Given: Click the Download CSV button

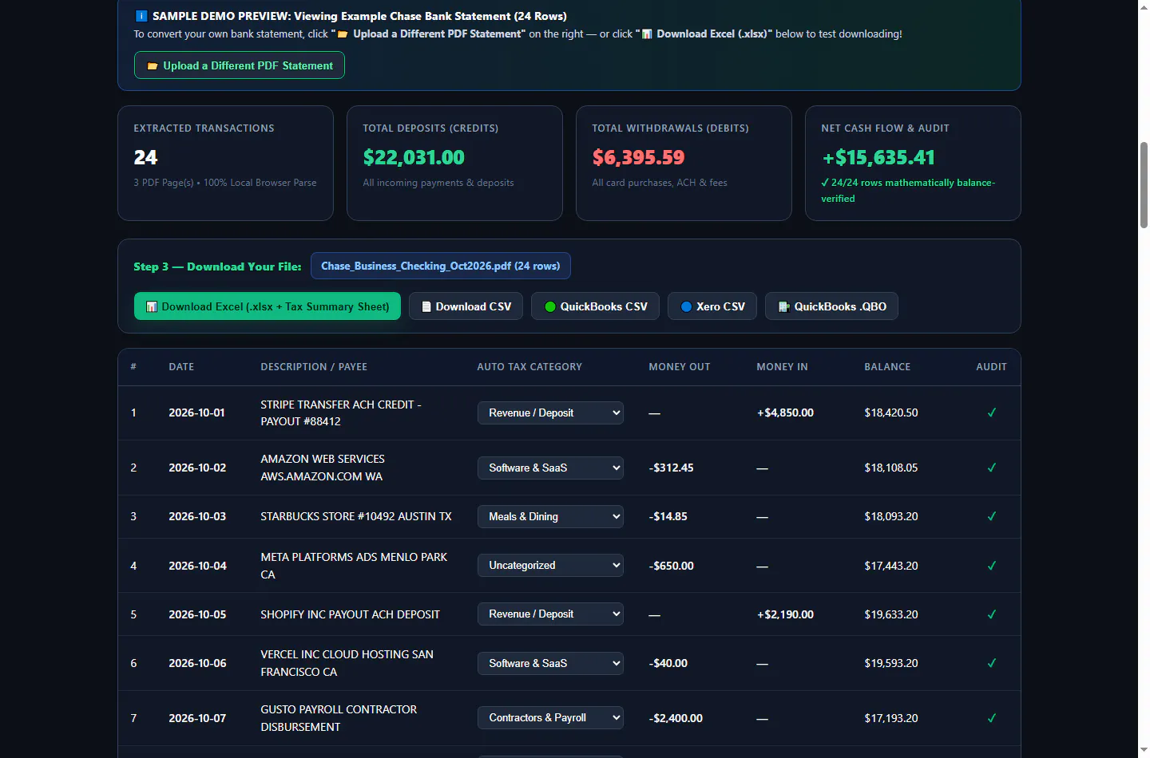Looking at the screenshot, I should pos(466,306).
